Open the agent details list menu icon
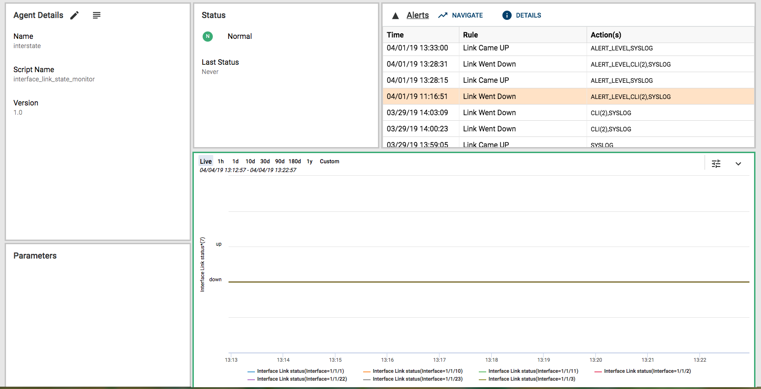Screen dimensions: 761x389 click(x=97, y=15)
